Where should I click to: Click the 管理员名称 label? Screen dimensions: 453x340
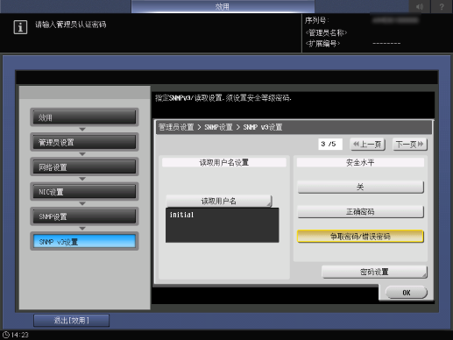(326, 32)
